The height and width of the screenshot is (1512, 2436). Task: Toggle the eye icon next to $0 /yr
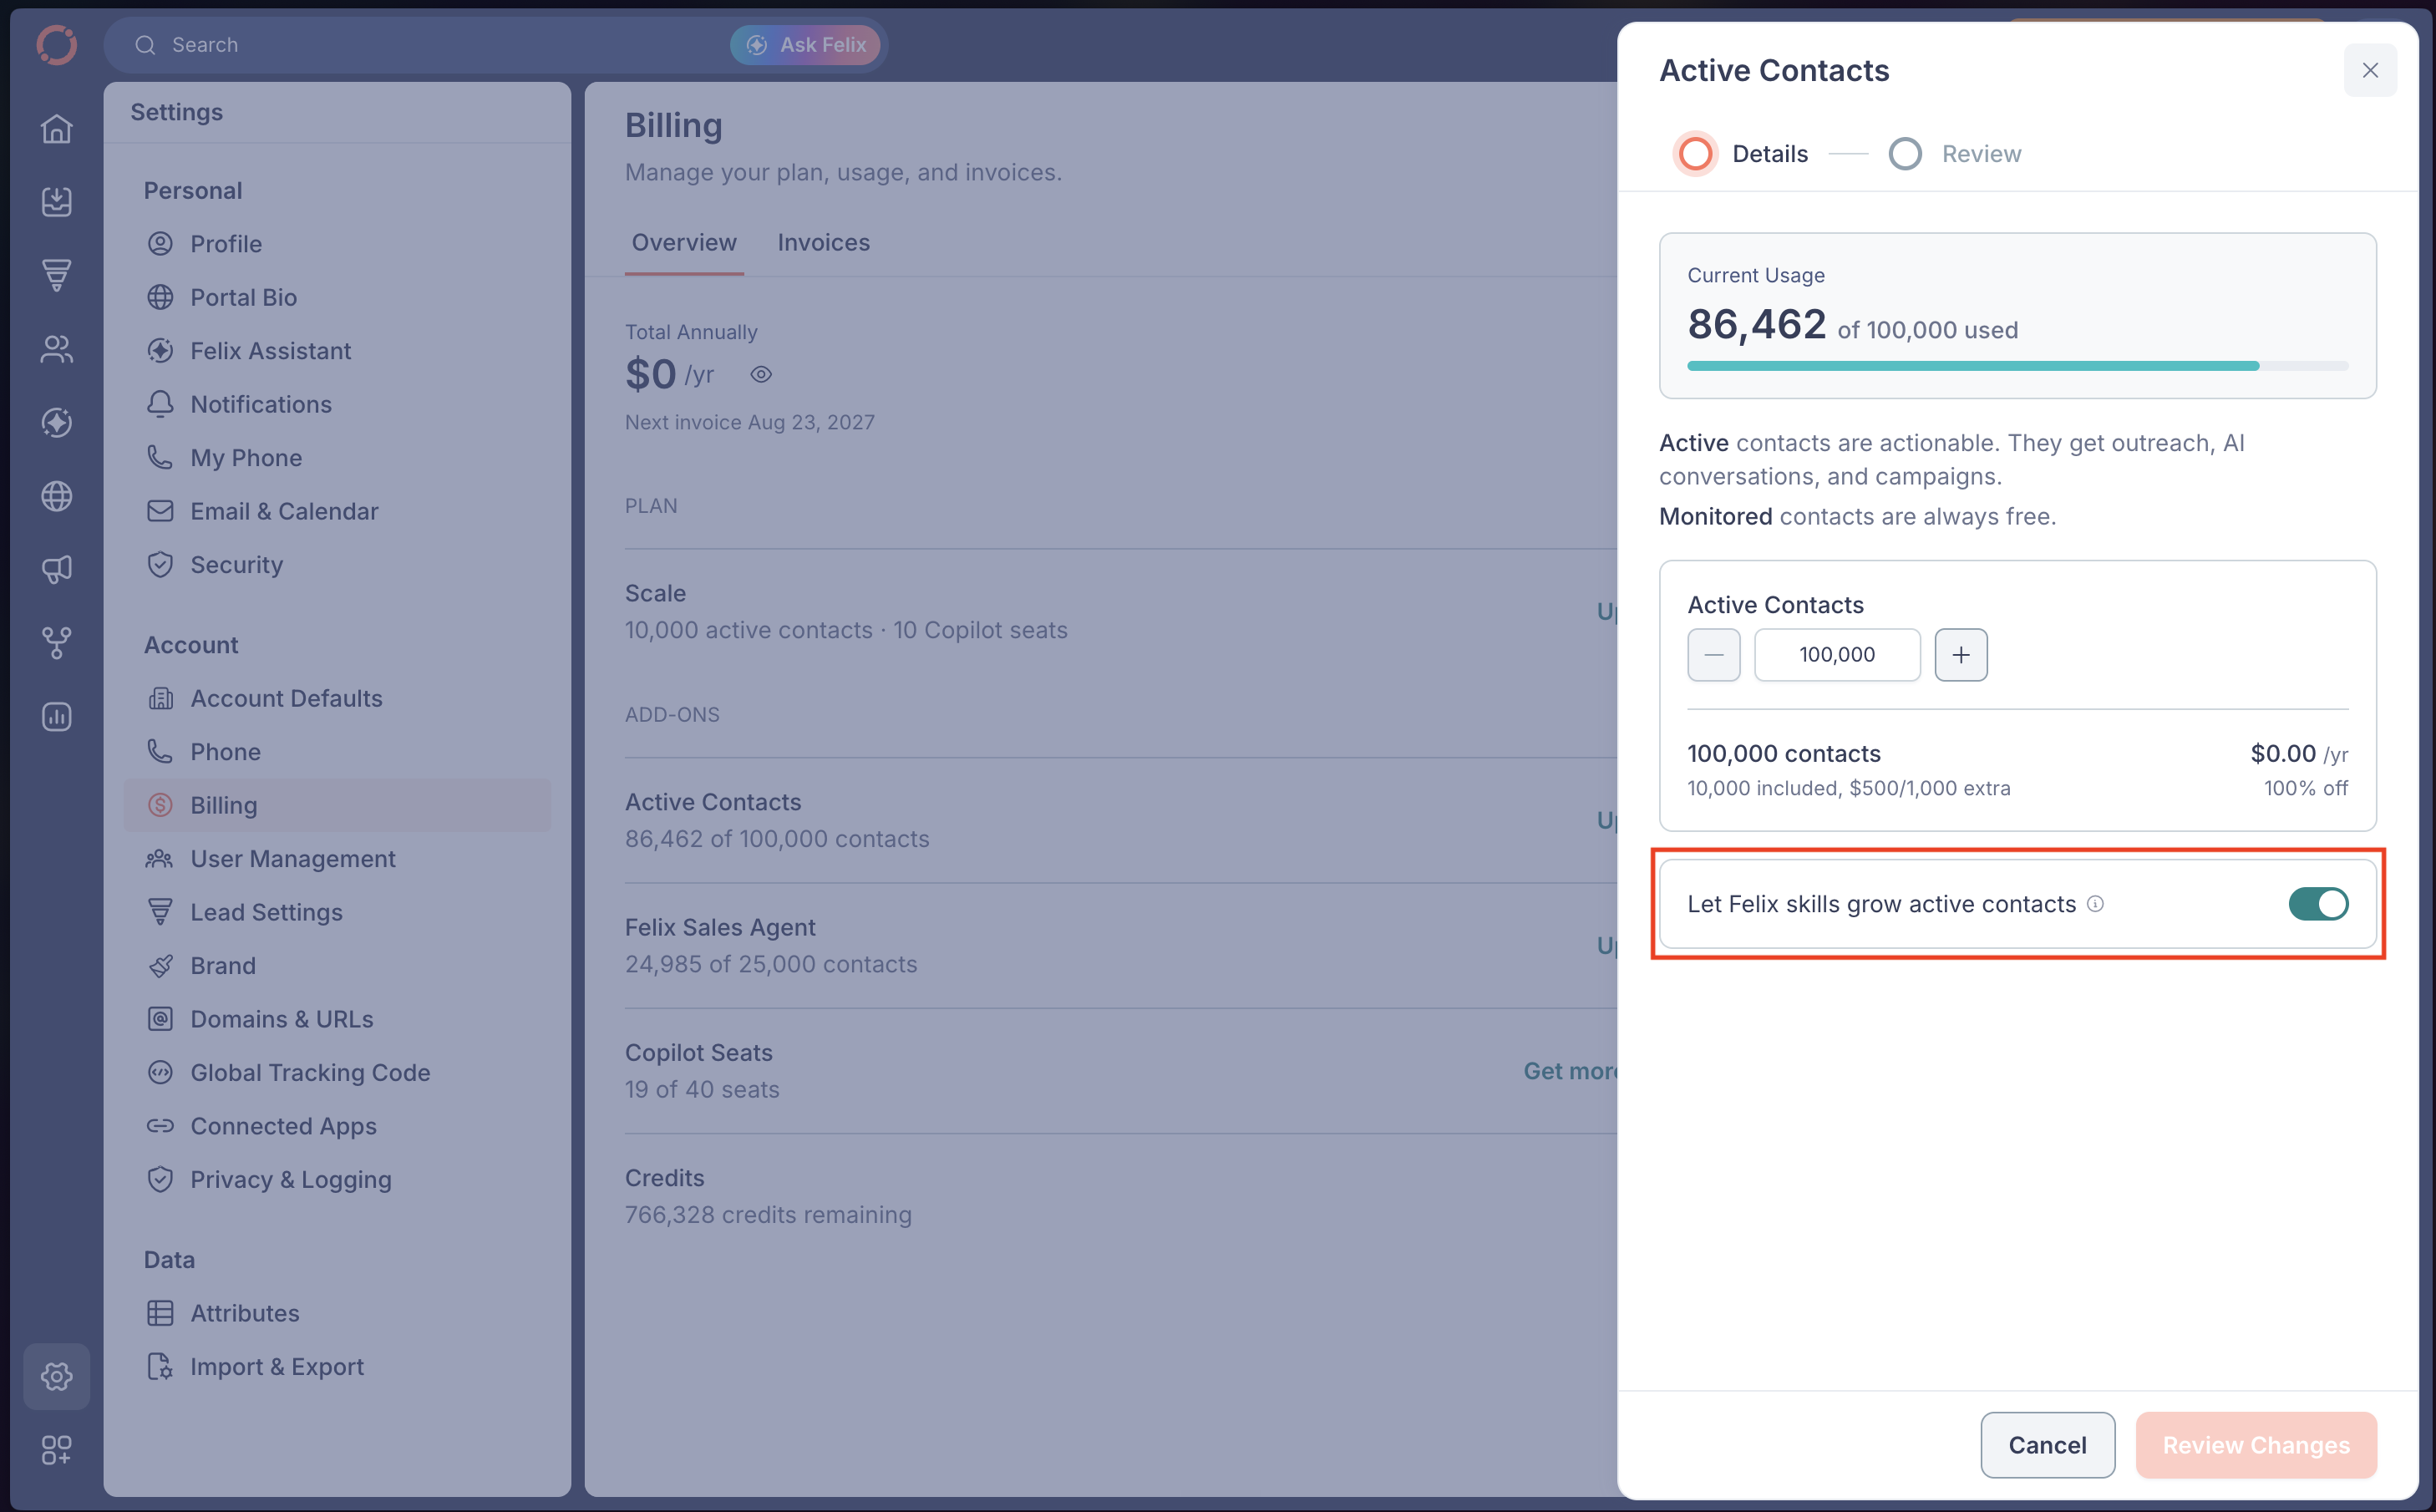(761, 375)
